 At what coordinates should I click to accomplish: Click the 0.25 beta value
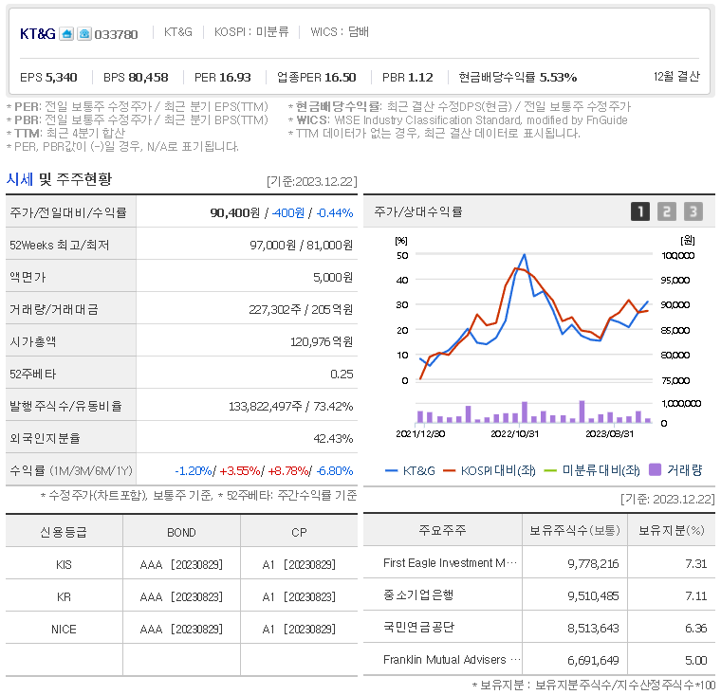tap(342, 374)
